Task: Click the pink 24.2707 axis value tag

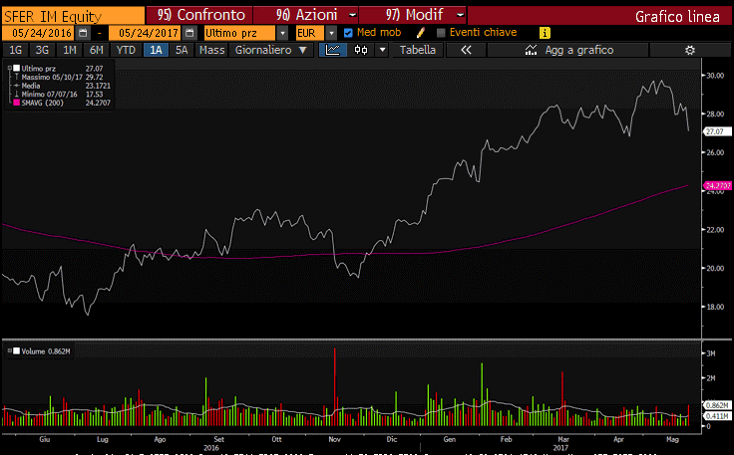Action: point(717,186)
